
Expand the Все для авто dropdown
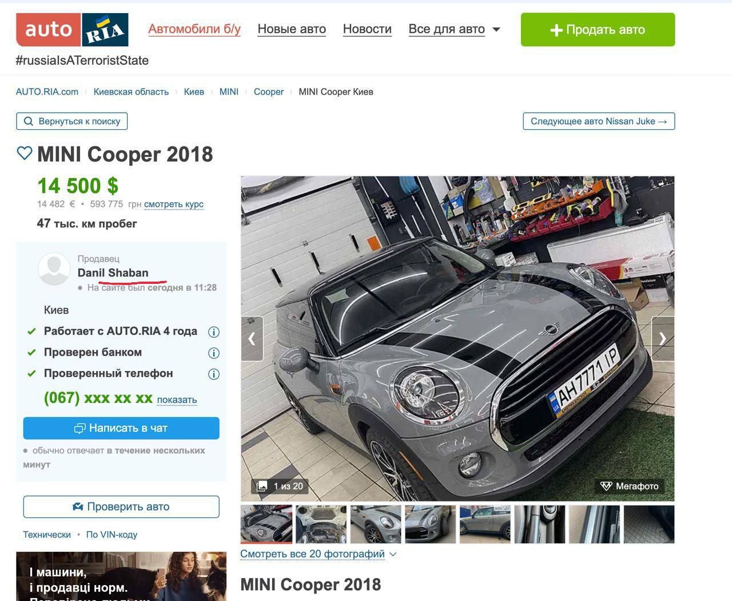[x=455, y=29]
